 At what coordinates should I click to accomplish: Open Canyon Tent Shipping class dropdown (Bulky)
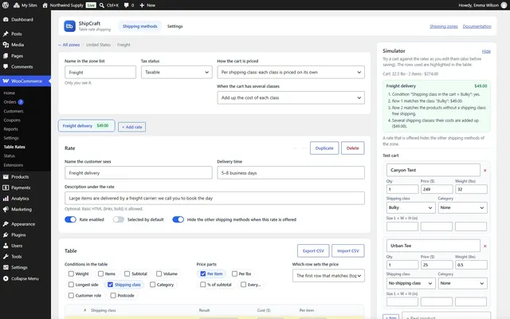[x=410, y=207]
